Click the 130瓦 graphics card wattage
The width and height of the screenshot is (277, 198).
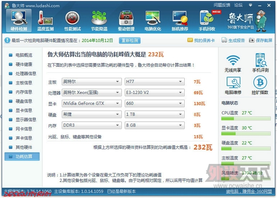click(199, 104)
